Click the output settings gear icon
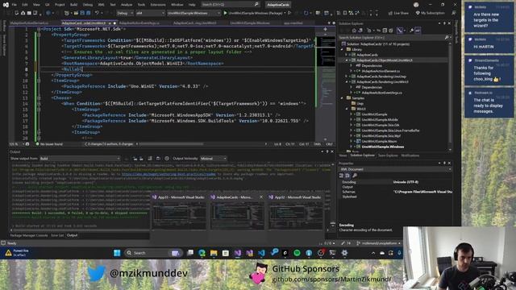Screen dimensions: 516x290 [167, 159]
